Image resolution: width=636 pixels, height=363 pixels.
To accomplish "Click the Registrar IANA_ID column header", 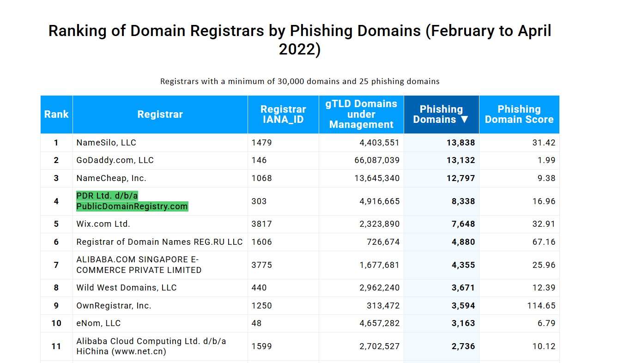I will pos(283,115).
